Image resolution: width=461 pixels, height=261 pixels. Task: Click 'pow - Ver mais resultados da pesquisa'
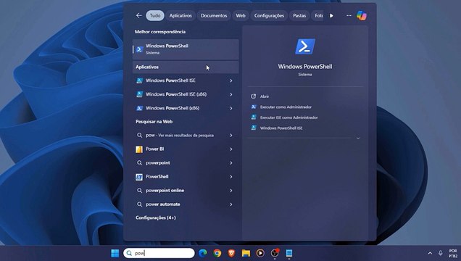tap(180, 135)
